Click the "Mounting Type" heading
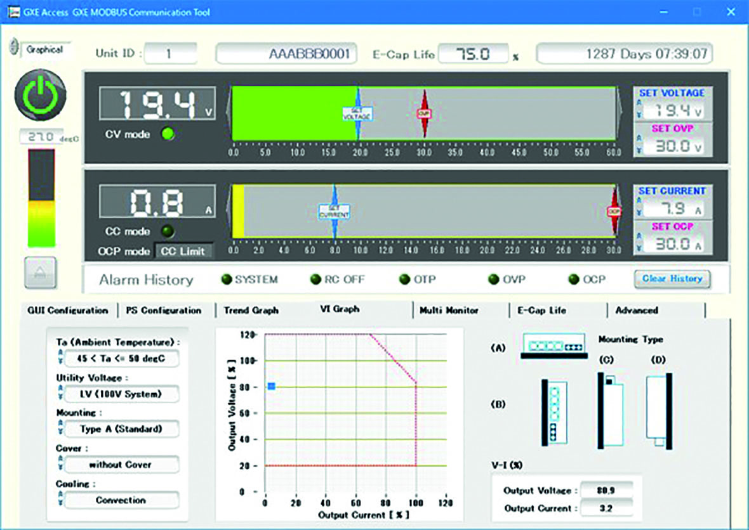Image resolution: width=749 pixels, height=530 pixels. (x=630, y=339)
